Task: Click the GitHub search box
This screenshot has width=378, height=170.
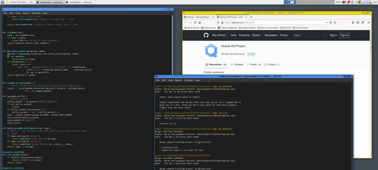Action: (310, 35)
